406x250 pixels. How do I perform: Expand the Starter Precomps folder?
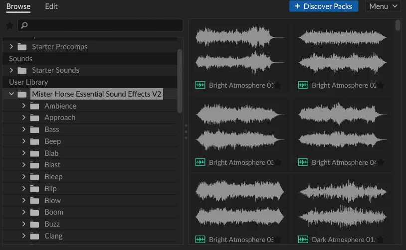[11, 46]
